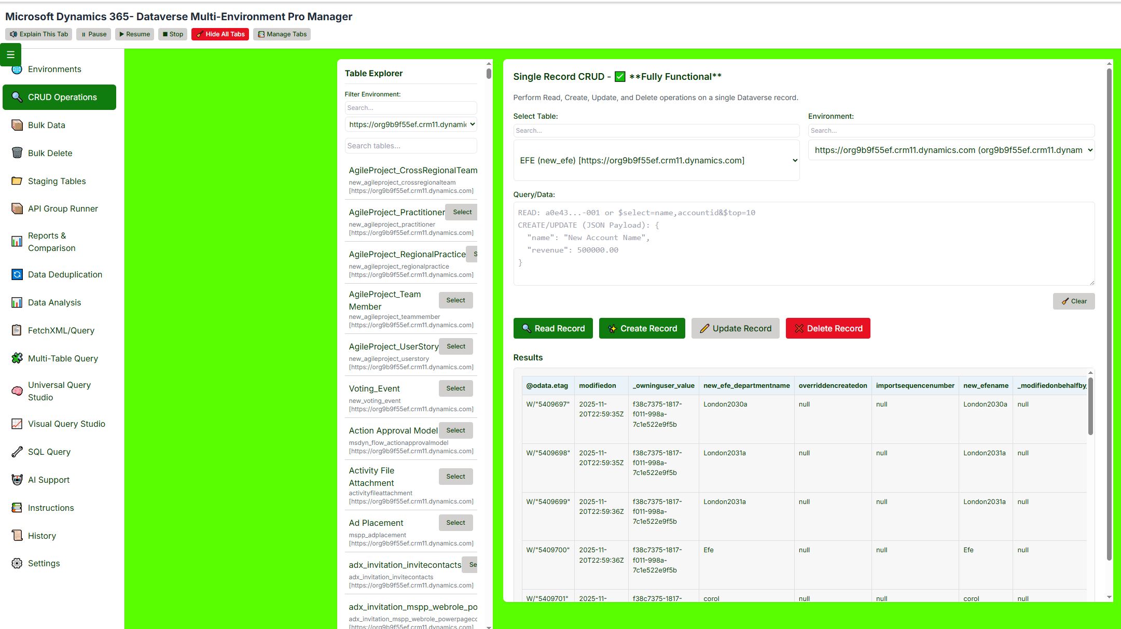Click the Explain This Tab speaker icon
Image resolution: width=1121 pixels, height=629 pixels.
pyautogui.click(x=13, y=34)
